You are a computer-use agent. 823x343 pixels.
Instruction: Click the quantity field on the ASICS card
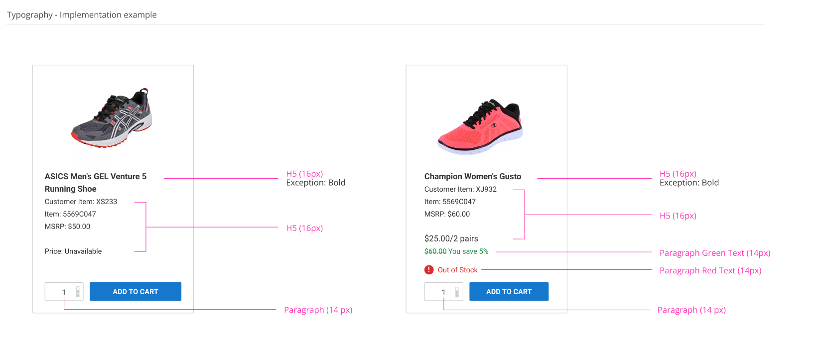click(x=60, y=292)
